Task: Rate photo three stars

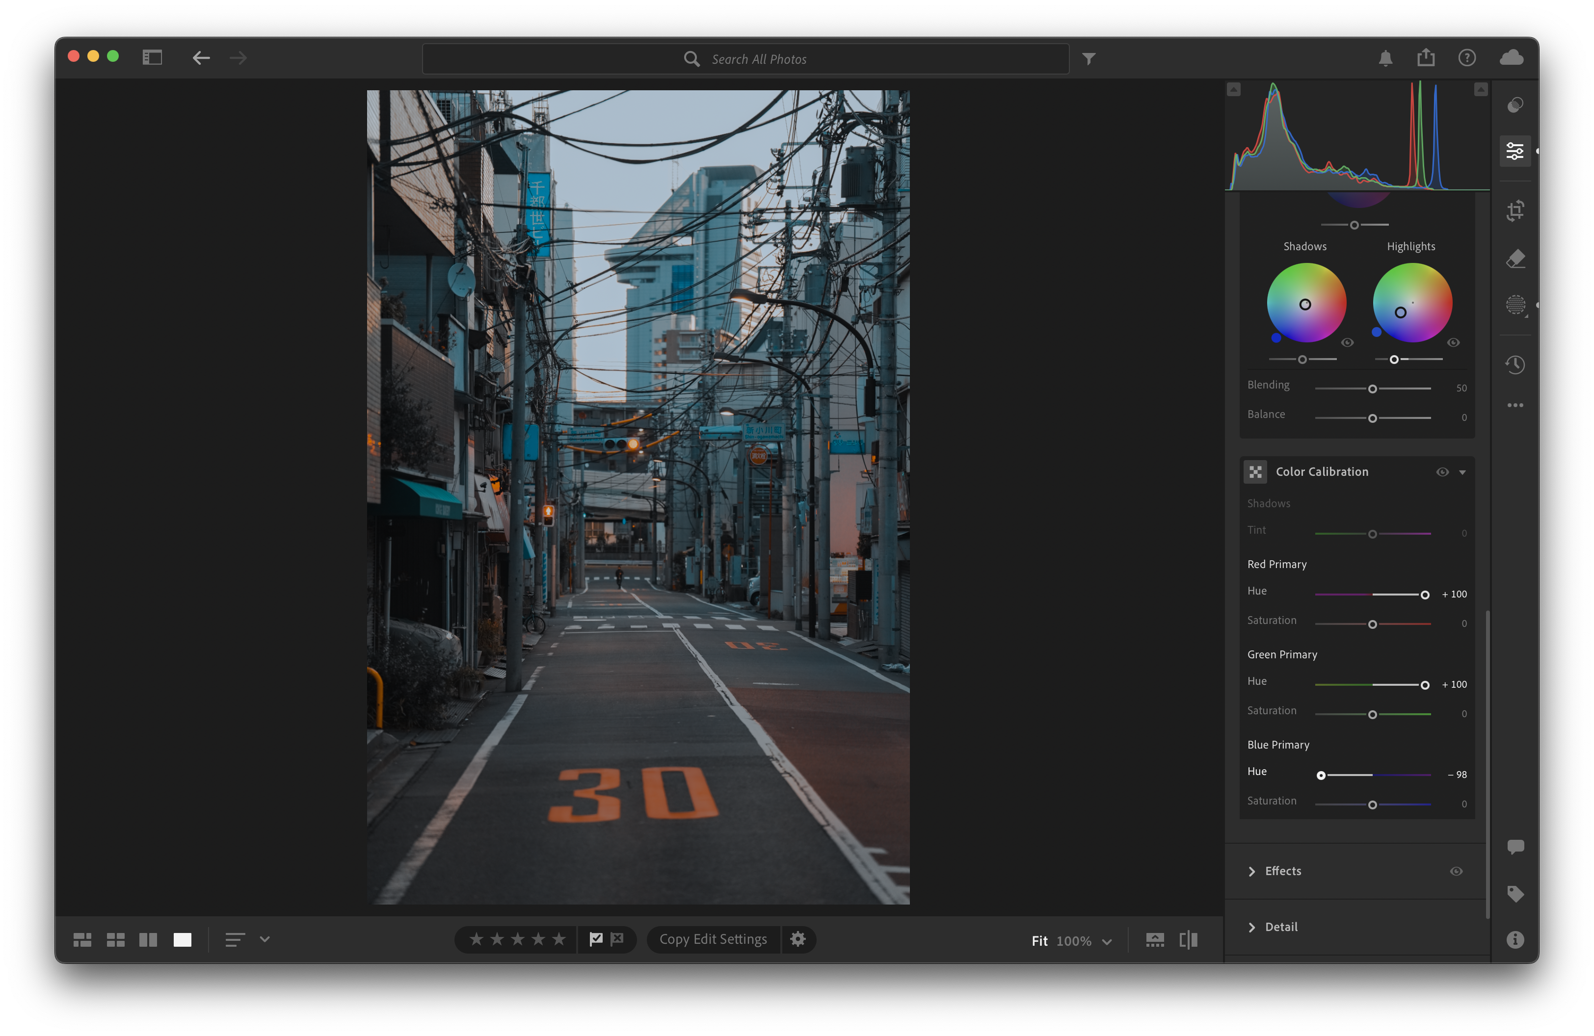Action: [x=518, y=939]
